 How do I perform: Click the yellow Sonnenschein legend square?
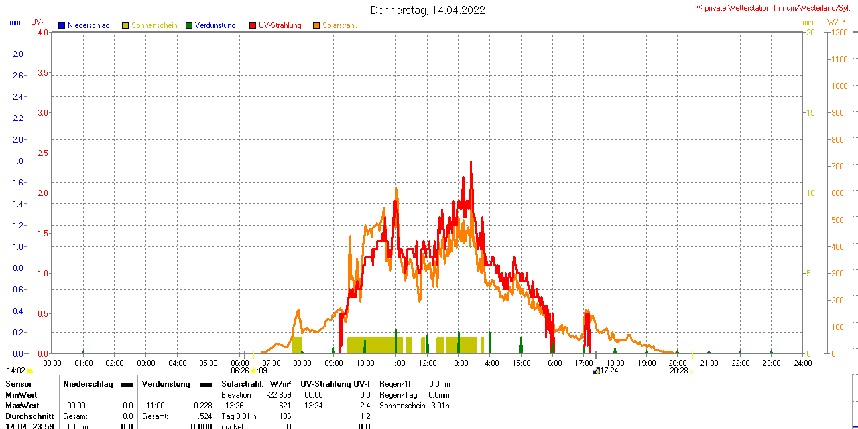point(125,25)
